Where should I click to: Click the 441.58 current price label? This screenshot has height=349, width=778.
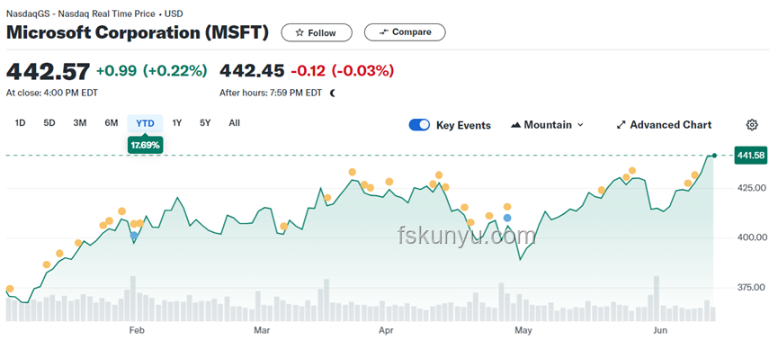click(x=751, y=156)
